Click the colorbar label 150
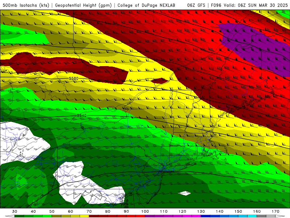The height and width of the screenshot is (218, 290). [x=238, y=211]
